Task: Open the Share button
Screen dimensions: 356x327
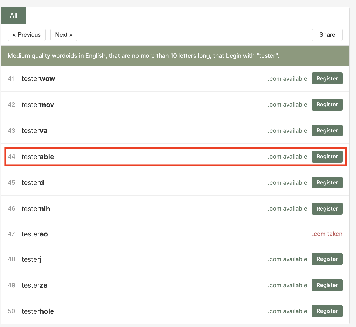Action: (327, 35)
